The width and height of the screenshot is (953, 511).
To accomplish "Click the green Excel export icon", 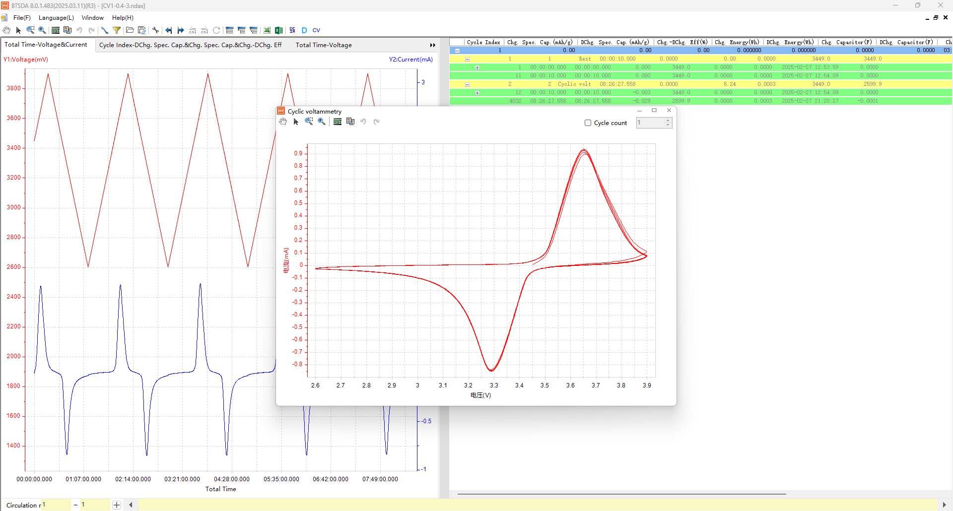I will 279,30.
